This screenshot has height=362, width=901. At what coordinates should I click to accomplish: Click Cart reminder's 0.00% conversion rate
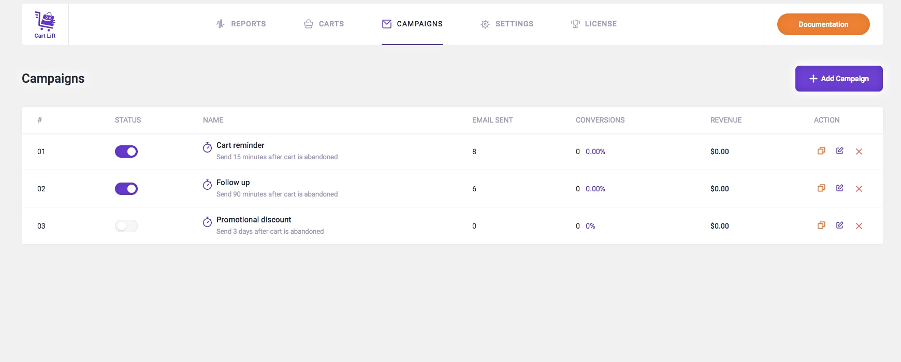click(595, 152)
